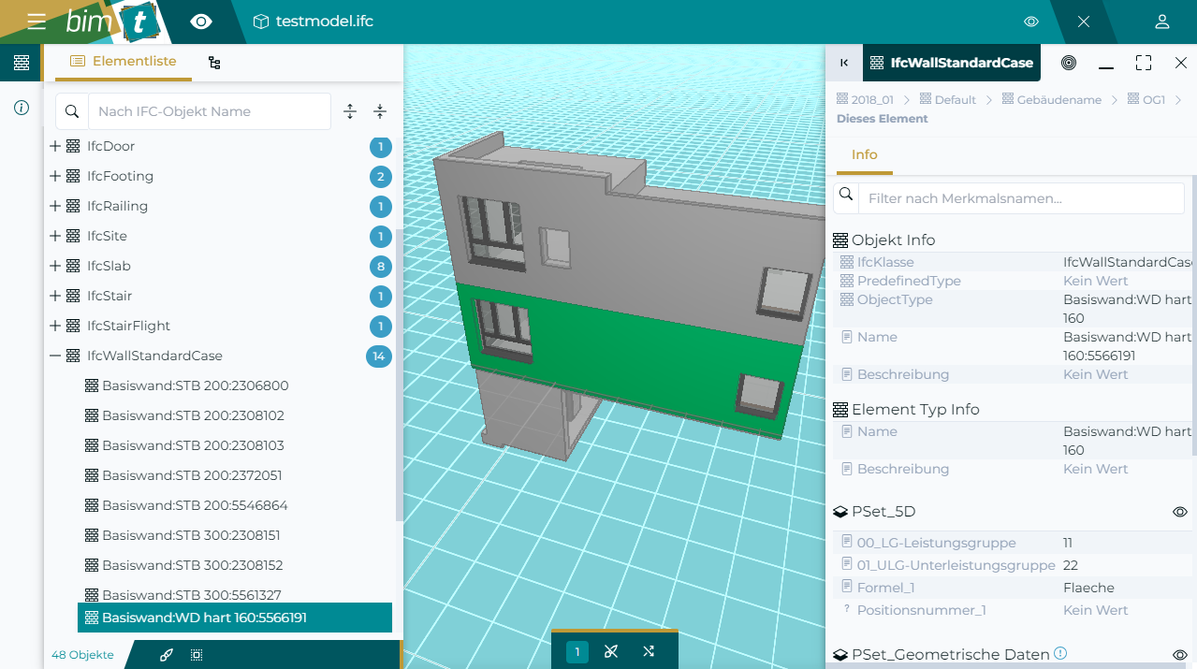This screenshot has height=669, width=1197.
Task: Click the Formel_1 property label
Action: click(x=885, y=588)
